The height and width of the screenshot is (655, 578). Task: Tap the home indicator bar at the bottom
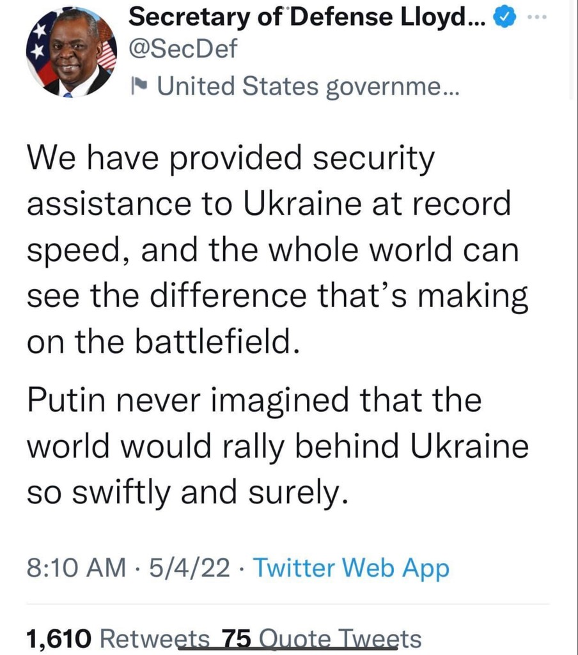pyautogui.click(x=288, y=648)
